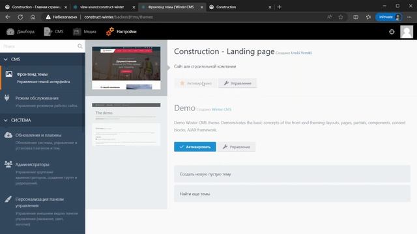This screenshot has height=234, width=417.
Task: Collapse the СИСТЕМА sidebar group
Action: click(42, 120)
